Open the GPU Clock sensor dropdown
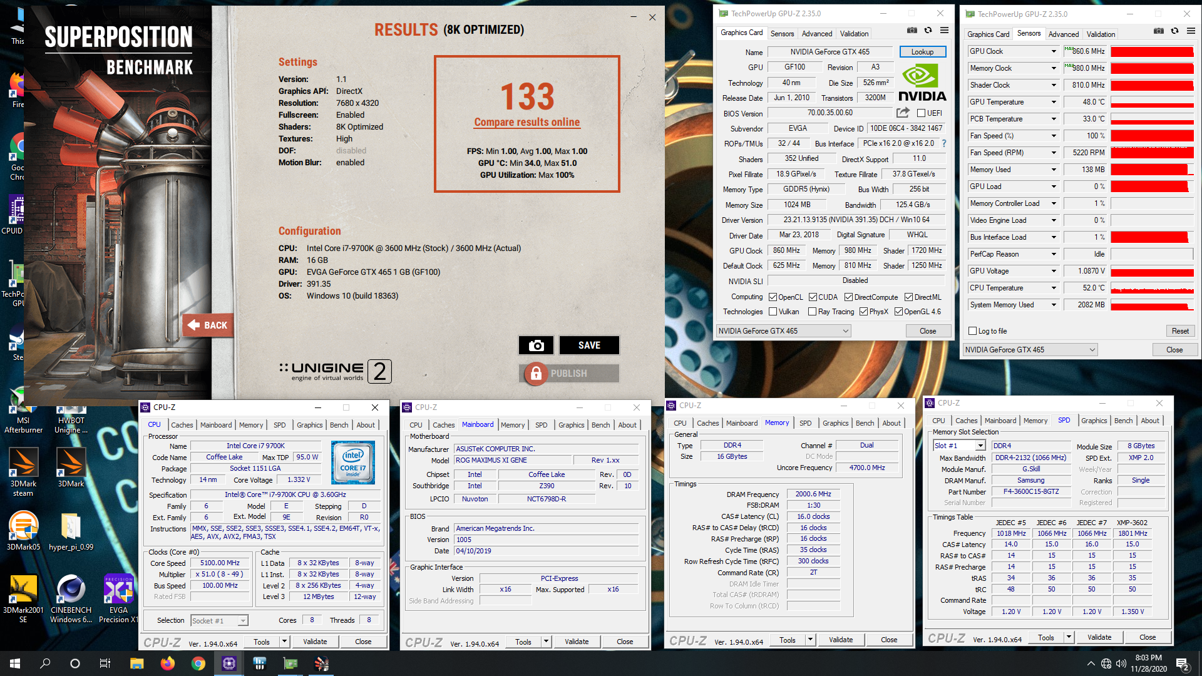Viewport: 1202px width, 676px height. pos(1054,51)
